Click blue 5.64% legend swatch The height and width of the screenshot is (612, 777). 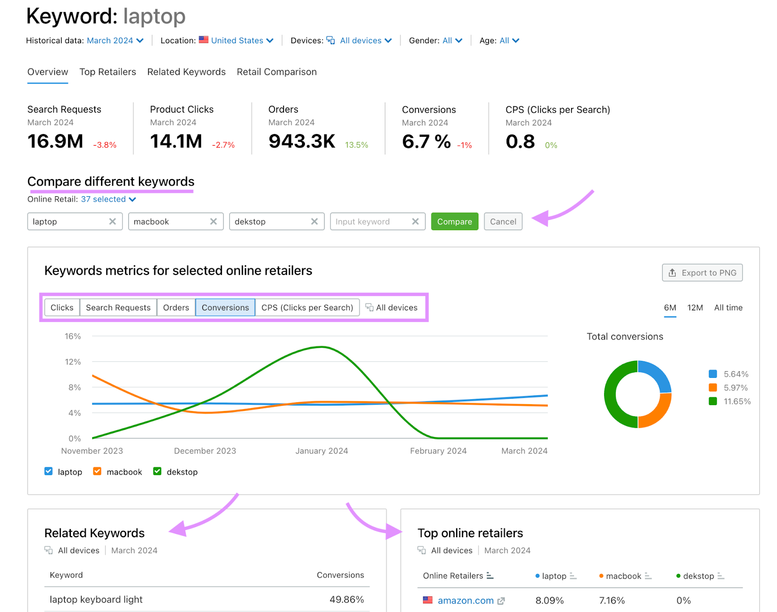point(713,374)
